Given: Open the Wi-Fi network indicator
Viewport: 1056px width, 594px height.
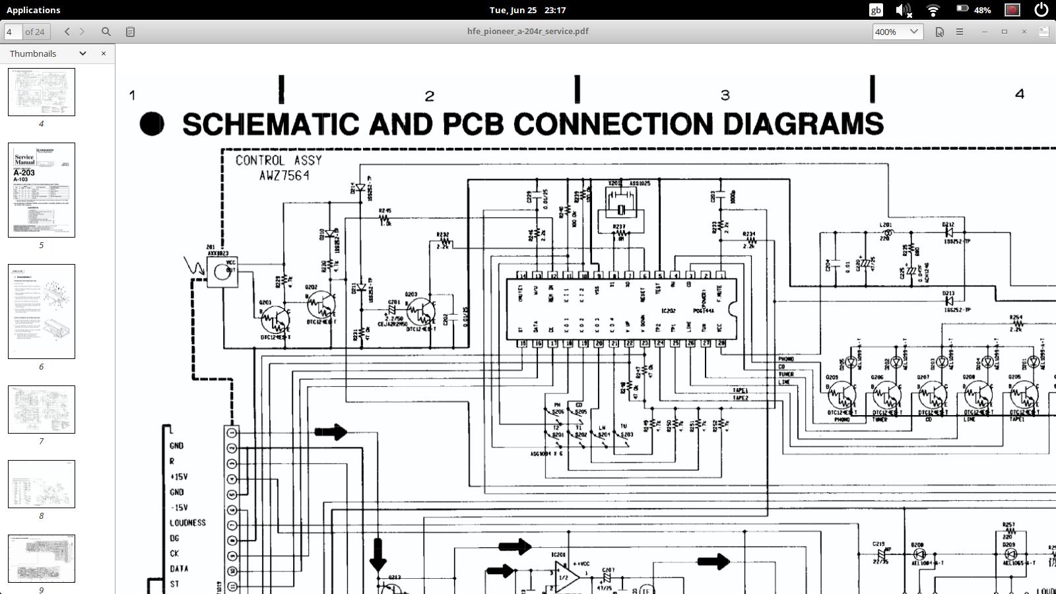Looking at the screenshot, I should point(933,10).
